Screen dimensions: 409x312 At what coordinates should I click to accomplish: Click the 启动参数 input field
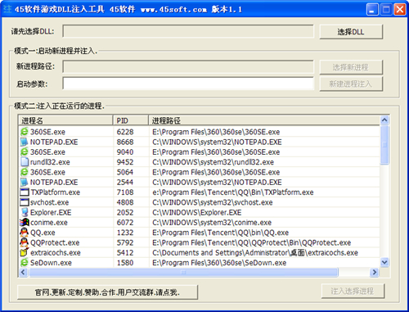(188, 84)
